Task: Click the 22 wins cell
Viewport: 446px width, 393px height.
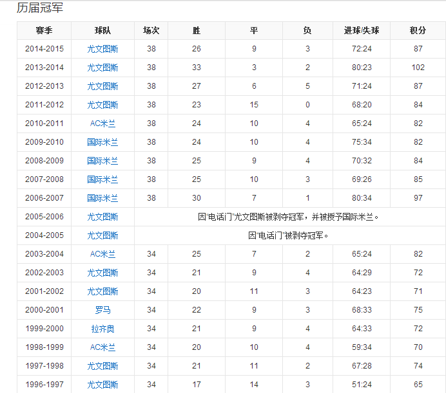Action: (197, 310)
